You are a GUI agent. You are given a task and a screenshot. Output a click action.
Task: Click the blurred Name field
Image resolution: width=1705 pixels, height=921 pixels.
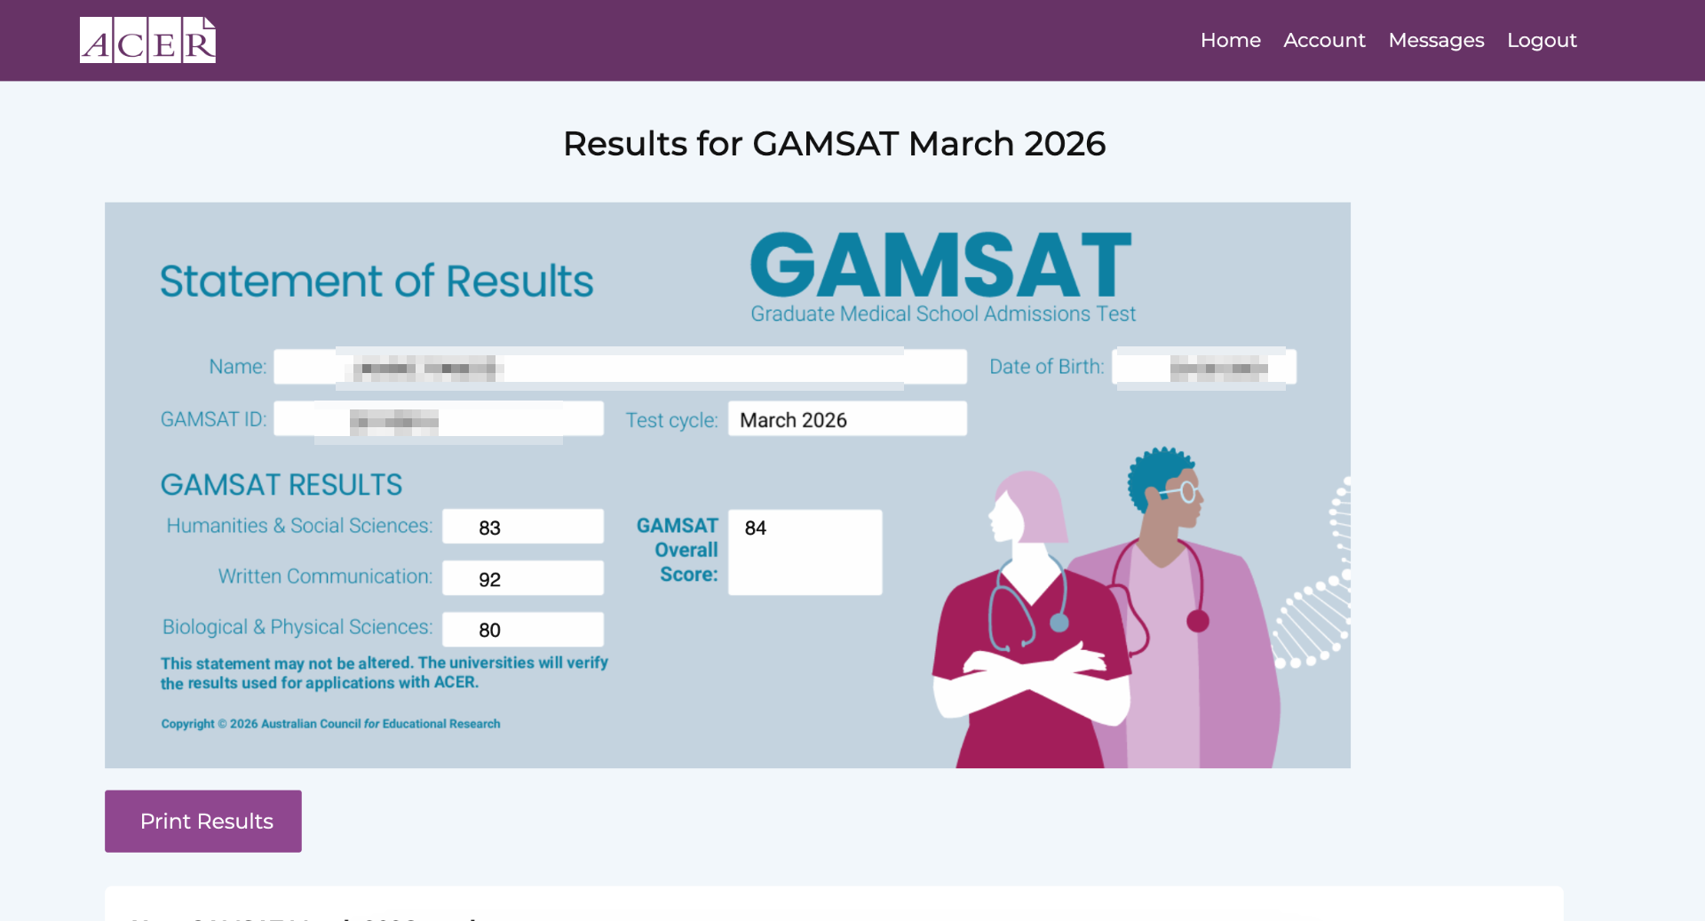tap(620, 367)
